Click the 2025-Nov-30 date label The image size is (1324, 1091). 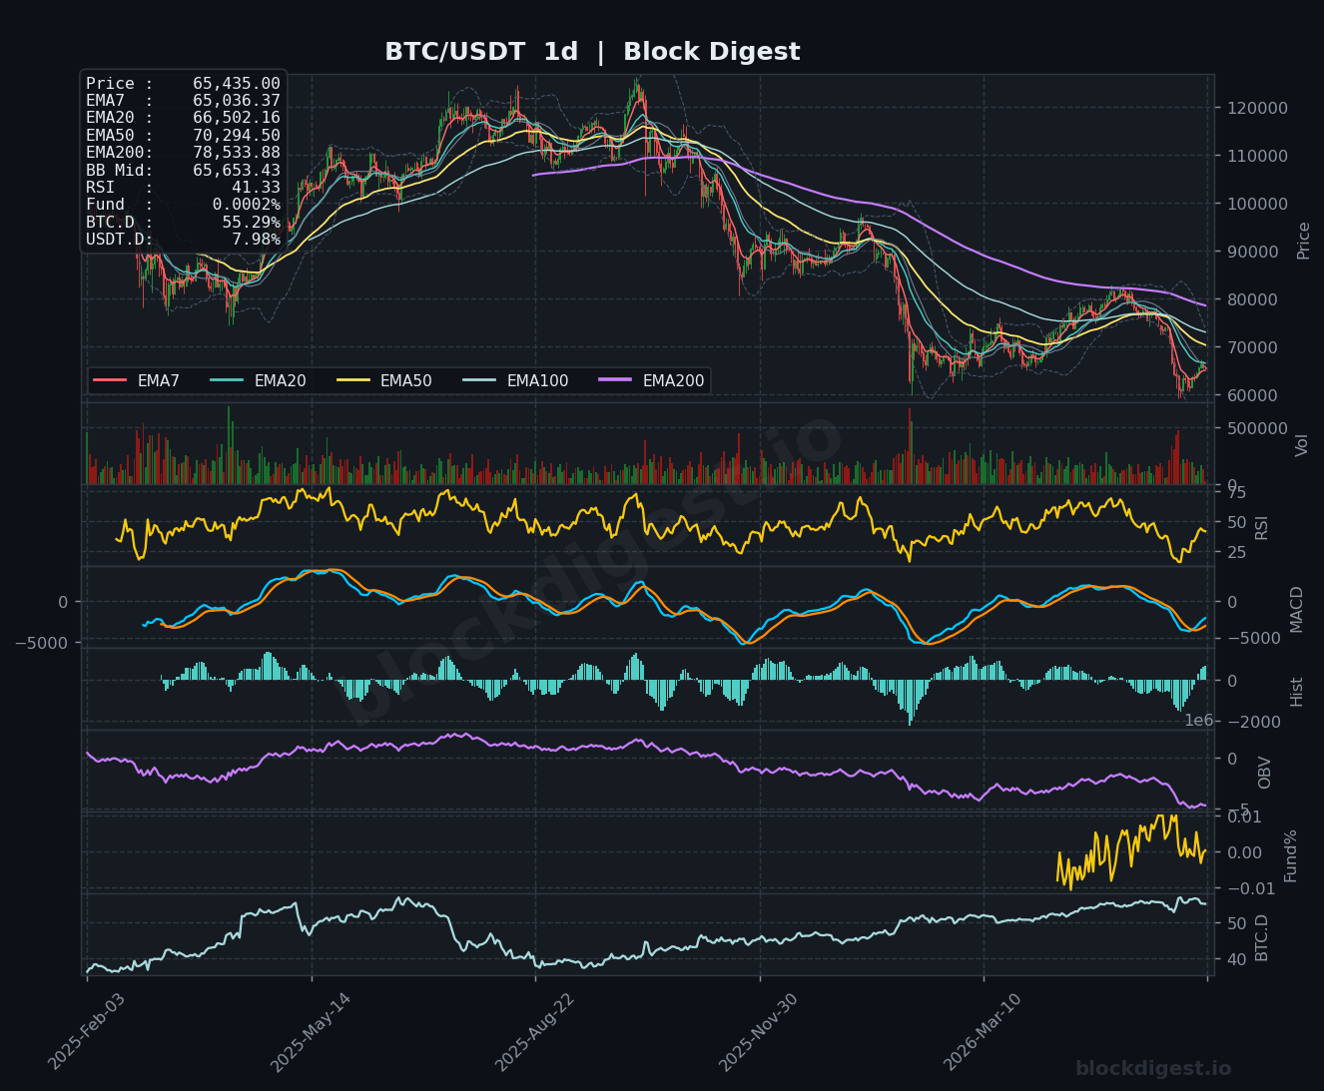click(759, 1032)
